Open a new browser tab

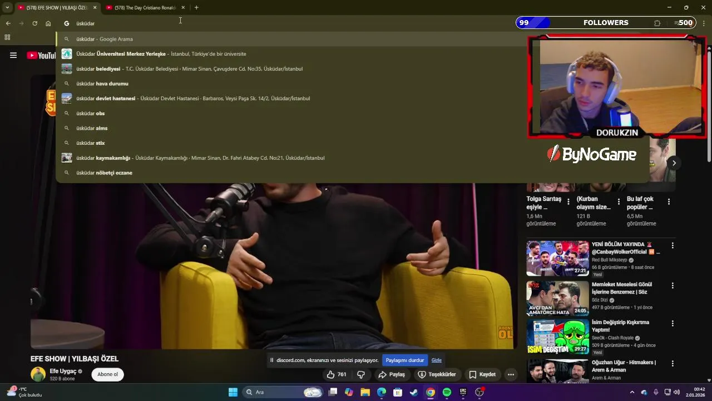click(196, 8)
